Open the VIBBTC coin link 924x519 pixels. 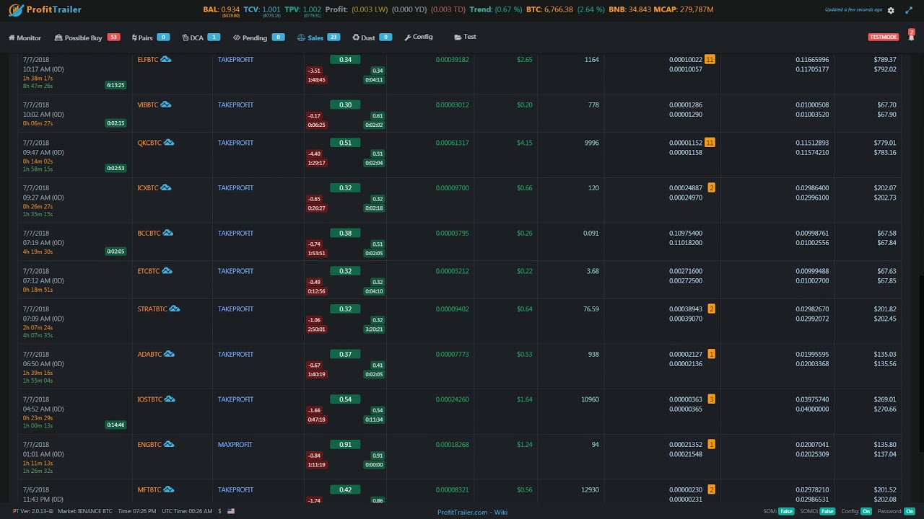tap(148, 105)
